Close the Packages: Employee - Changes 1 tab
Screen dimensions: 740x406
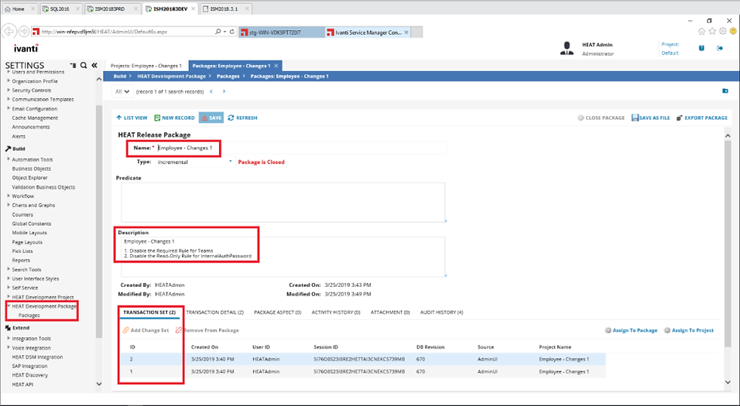point(276,66)
